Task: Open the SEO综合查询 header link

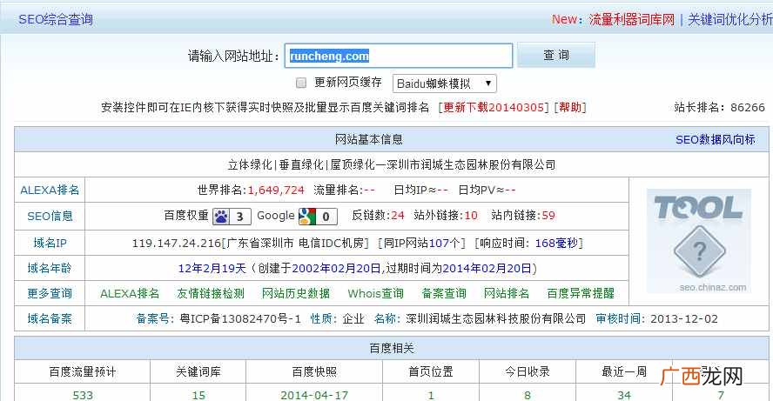Action: [x=56, y=20]
